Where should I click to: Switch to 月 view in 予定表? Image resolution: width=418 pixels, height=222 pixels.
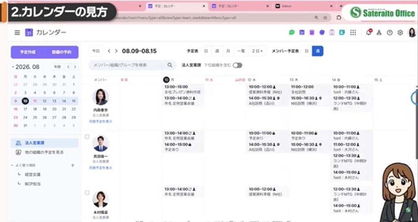pos(228,51)
